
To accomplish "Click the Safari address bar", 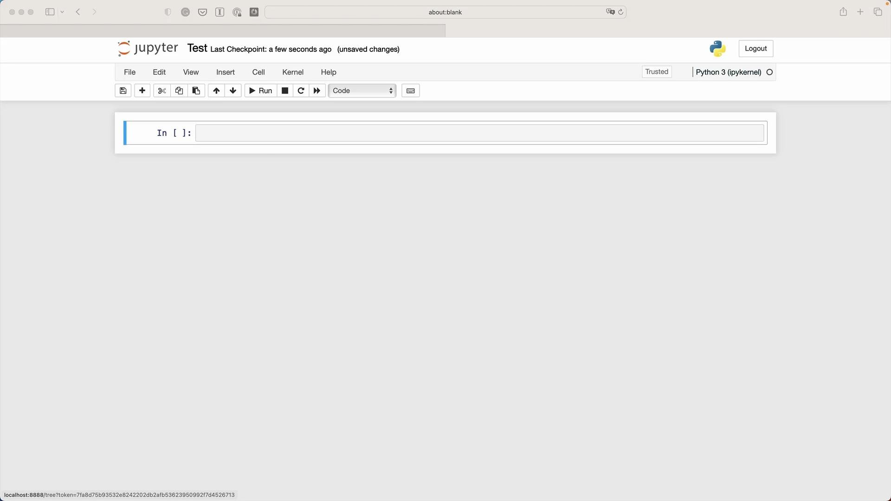I will pyautogui.click(x=445, y=12).
